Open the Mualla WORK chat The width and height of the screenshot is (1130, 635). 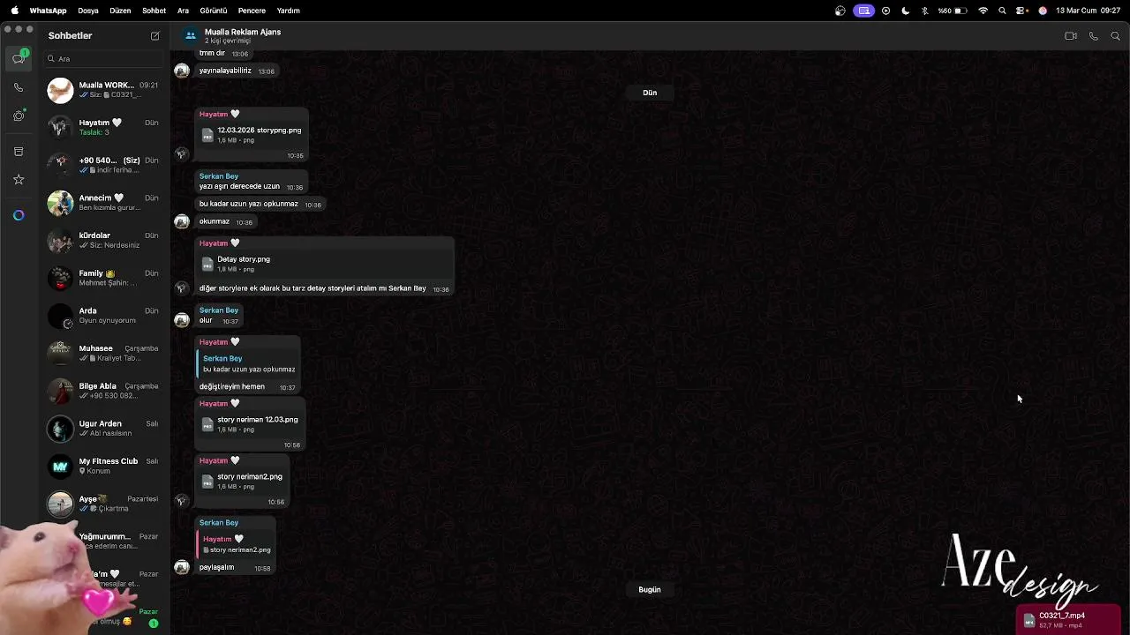103,90
